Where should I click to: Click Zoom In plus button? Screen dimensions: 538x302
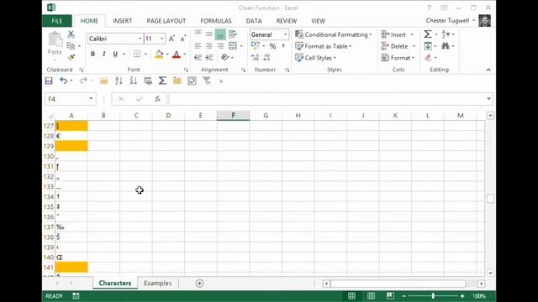[x=462, y=296]
